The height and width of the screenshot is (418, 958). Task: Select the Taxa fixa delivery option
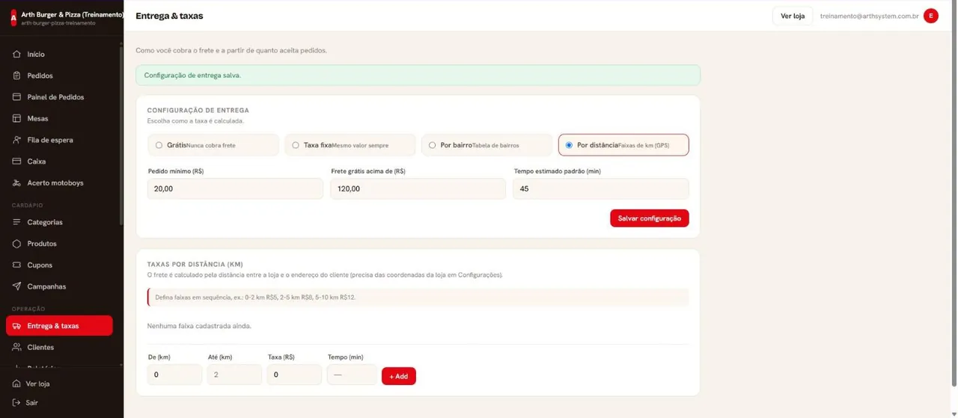click(x=350, y=145)
